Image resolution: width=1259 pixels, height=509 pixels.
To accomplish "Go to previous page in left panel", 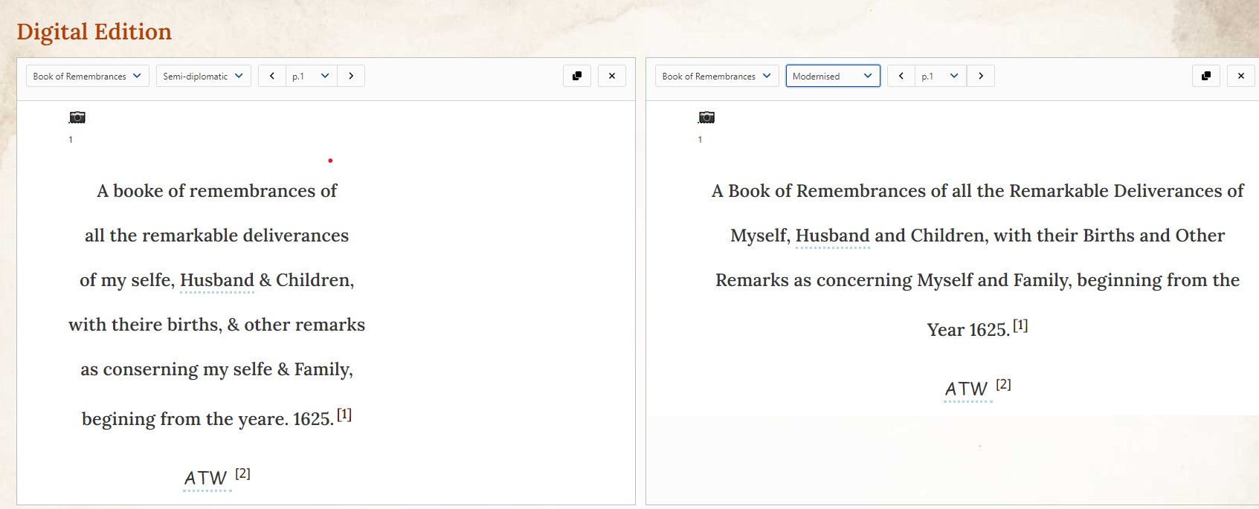I will pos(272,76).
